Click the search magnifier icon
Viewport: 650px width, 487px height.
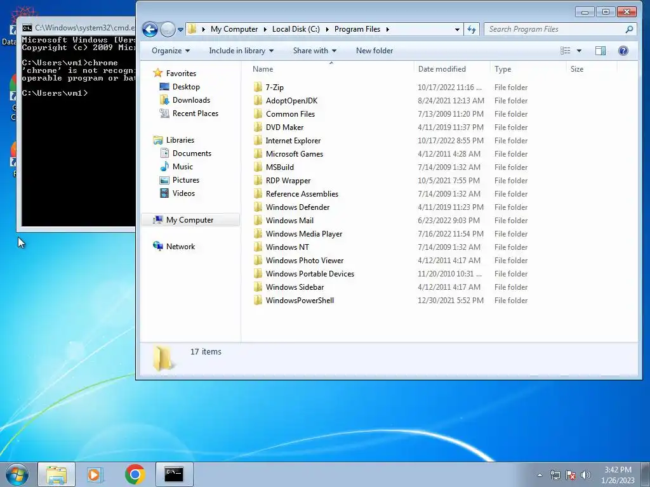(x=629, y=29)
